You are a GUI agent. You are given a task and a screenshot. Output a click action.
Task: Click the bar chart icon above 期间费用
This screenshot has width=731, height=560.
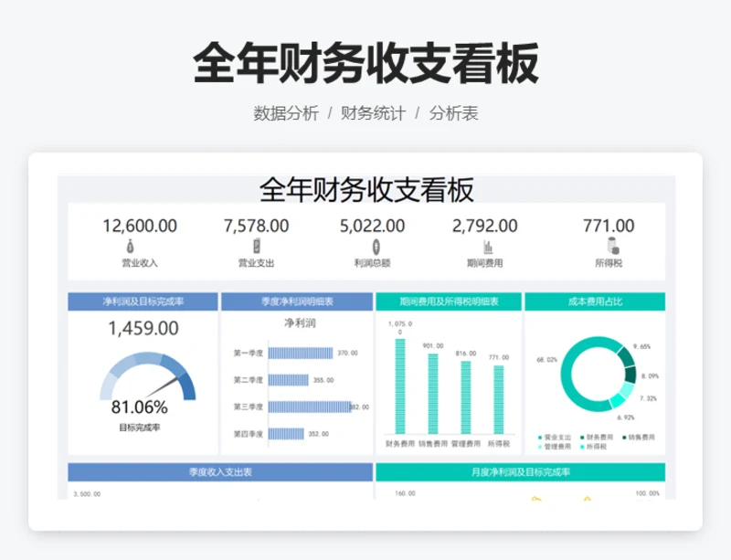click(488, 246)
